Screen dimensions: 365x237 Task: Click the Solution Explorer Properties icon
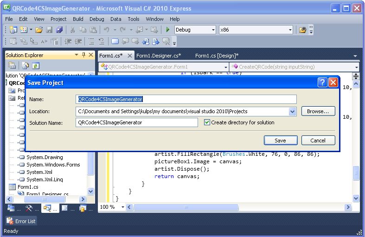[x=12, y=66]
